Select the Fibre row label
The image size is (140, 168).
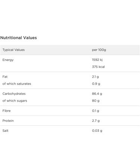[x=6, y=111]
